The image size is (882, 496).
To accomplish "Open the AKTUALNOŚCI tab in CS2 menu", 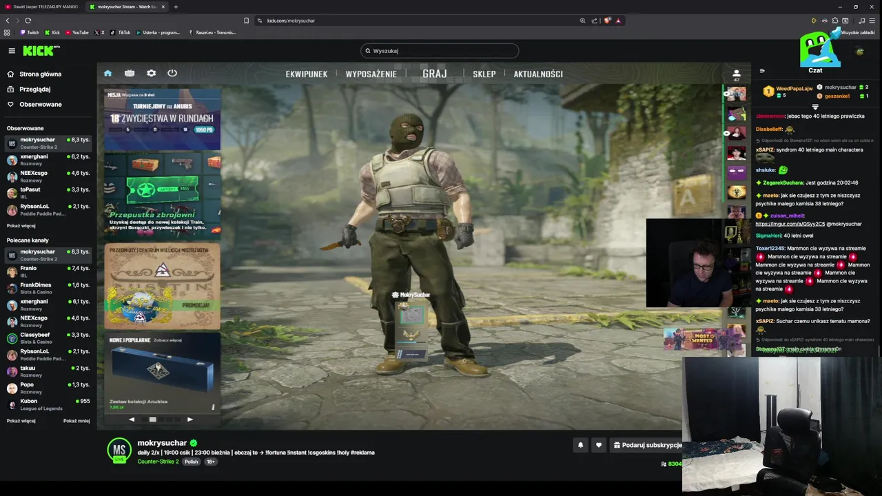I will coord(538,74).
